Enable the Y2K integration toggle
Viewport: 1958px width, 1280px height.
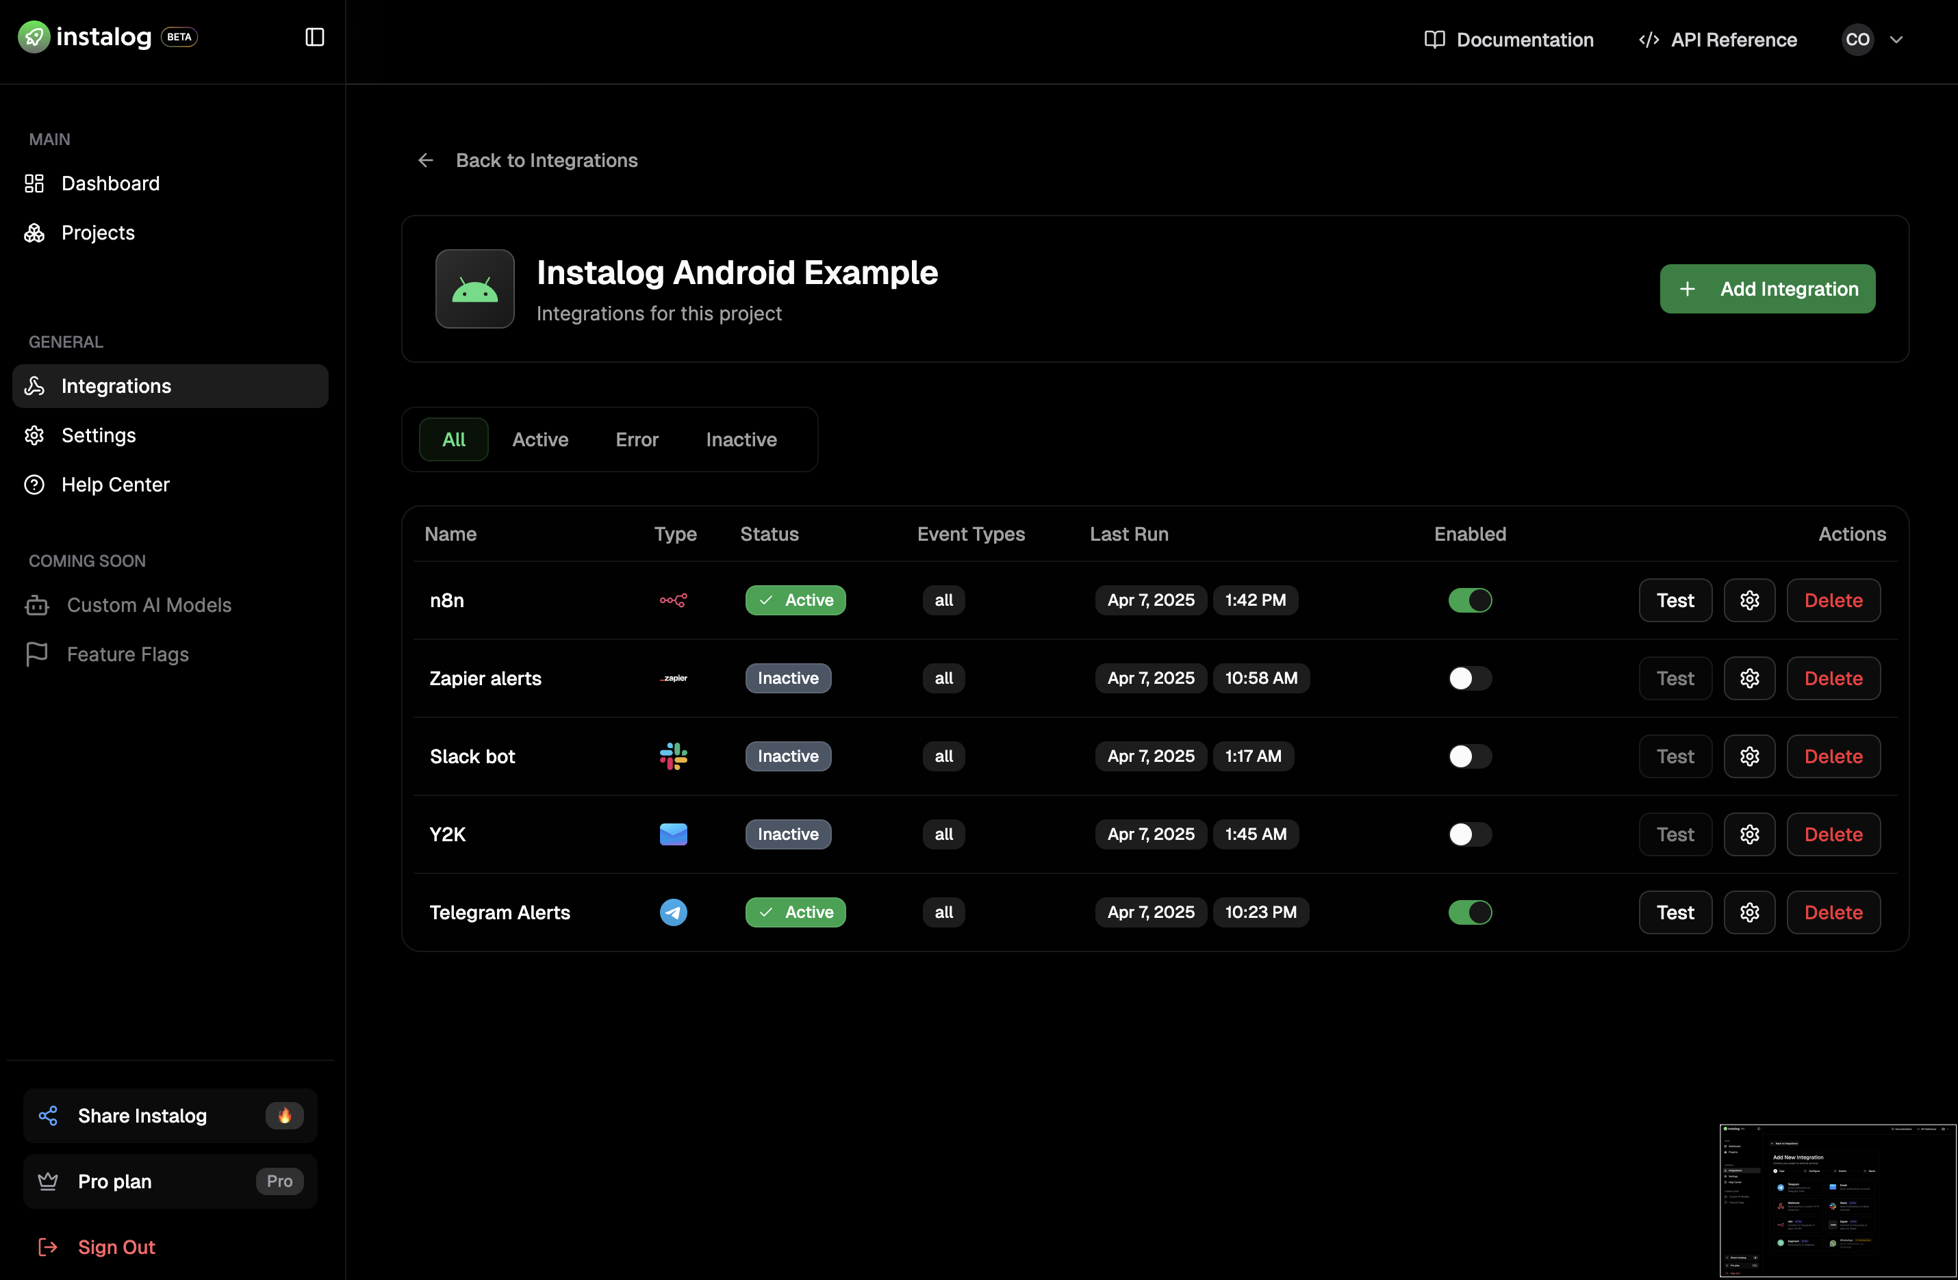click(1469, 834)
